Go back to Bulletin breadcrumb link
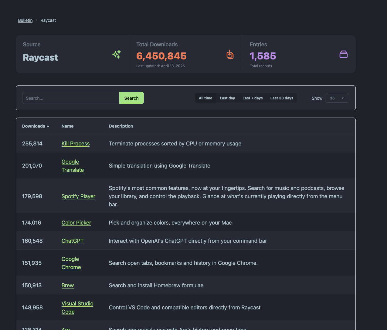This screenshot has height=330, width=387. (x=25, y=20)
